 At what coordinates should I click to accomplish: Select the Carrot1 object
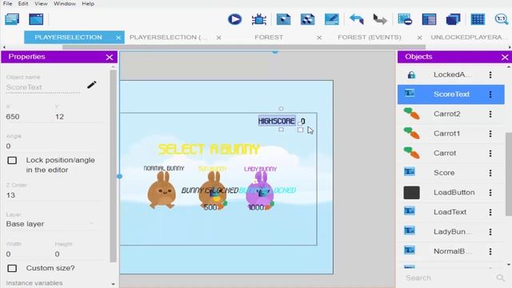point(450,134)
